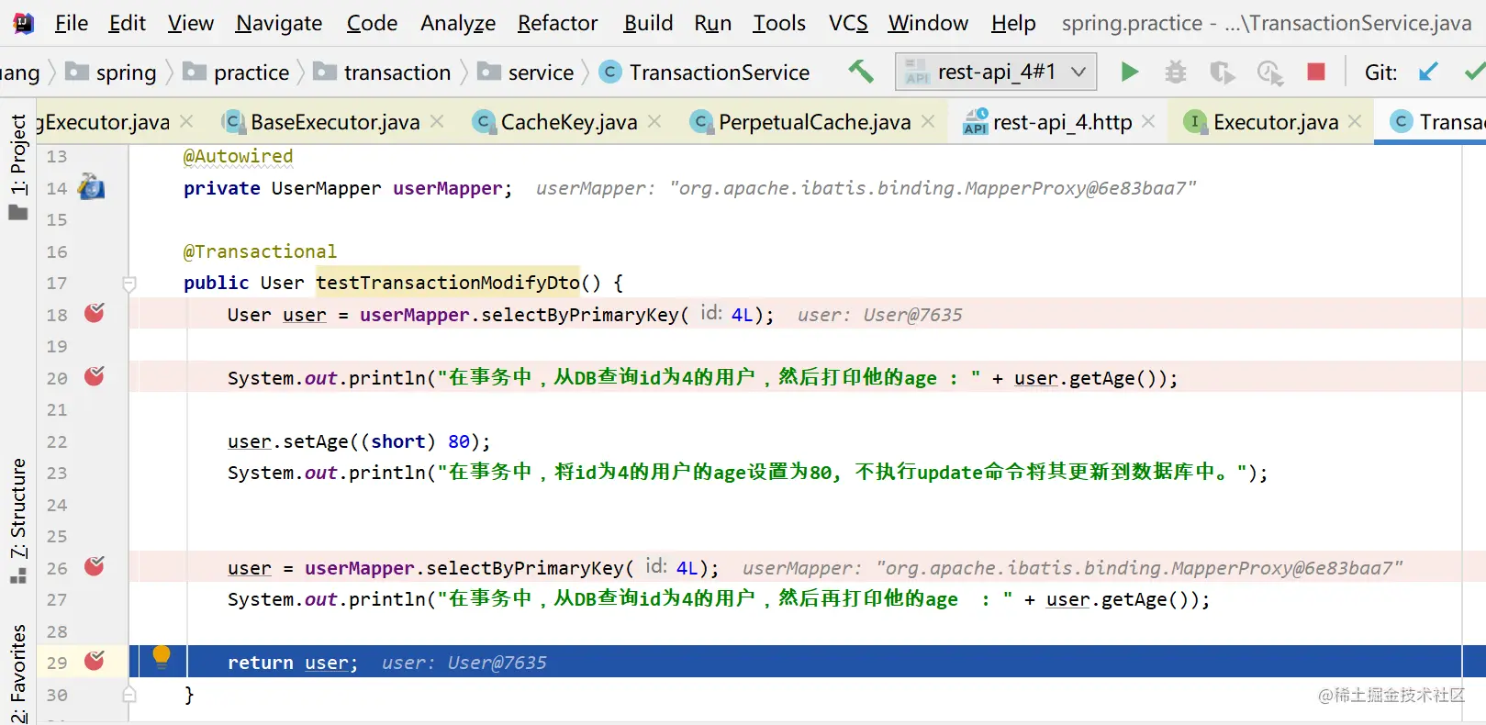Open the File menu
1486x725 pixels.
pyautogui.click(x=71, y=23)
